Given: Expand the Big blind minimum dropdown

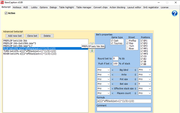Looking at the screenshot, I should [x=103, y=70].
